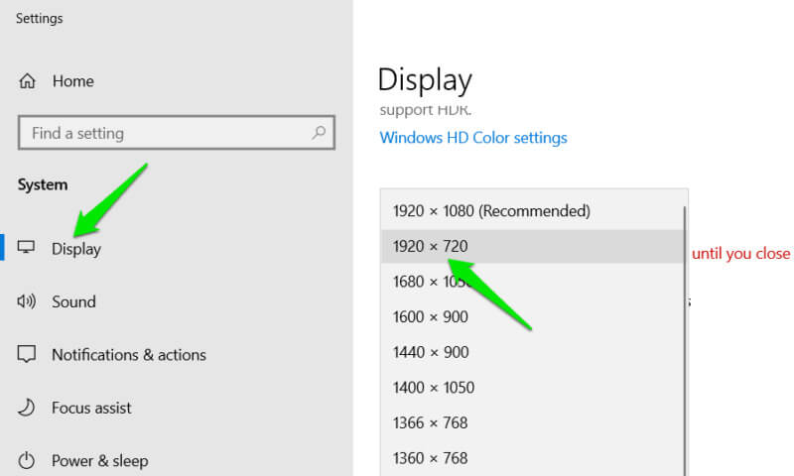This screenshot has height=476, width=794.
Task: Click the search magnifier icon
Action: click(319, 133)
